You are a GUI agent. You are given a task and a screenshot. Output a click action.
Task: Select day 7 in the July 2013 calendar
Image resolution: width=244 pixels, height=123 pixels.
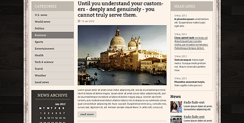pyautogui.click(x=64, y=113)
